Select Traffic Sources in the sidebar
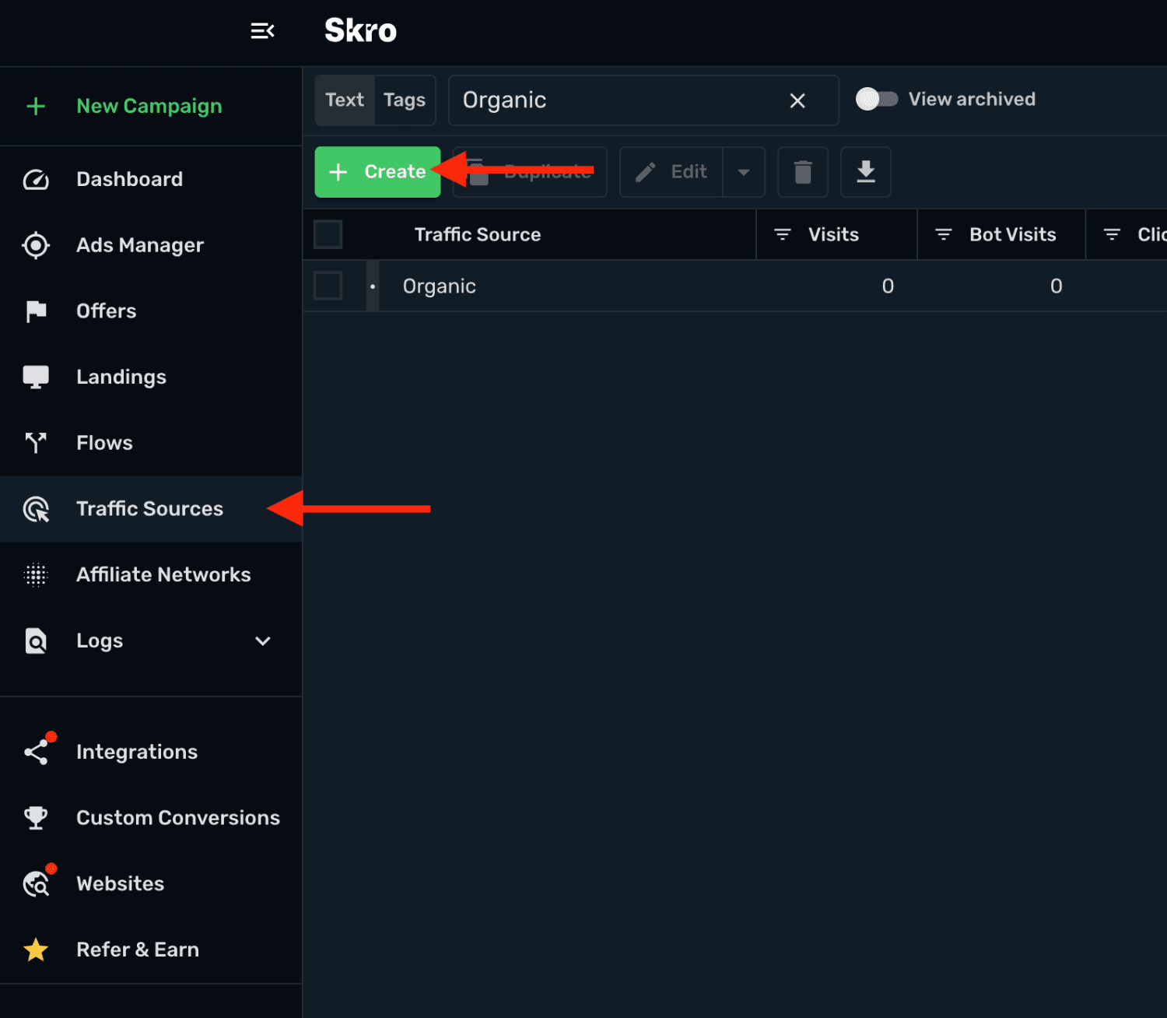The height and width of the screenshot is (1018, 1167). (x=151, y=509)
